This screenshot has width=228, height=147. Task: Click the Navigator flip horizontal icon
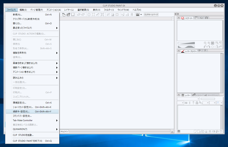point(217,47)
